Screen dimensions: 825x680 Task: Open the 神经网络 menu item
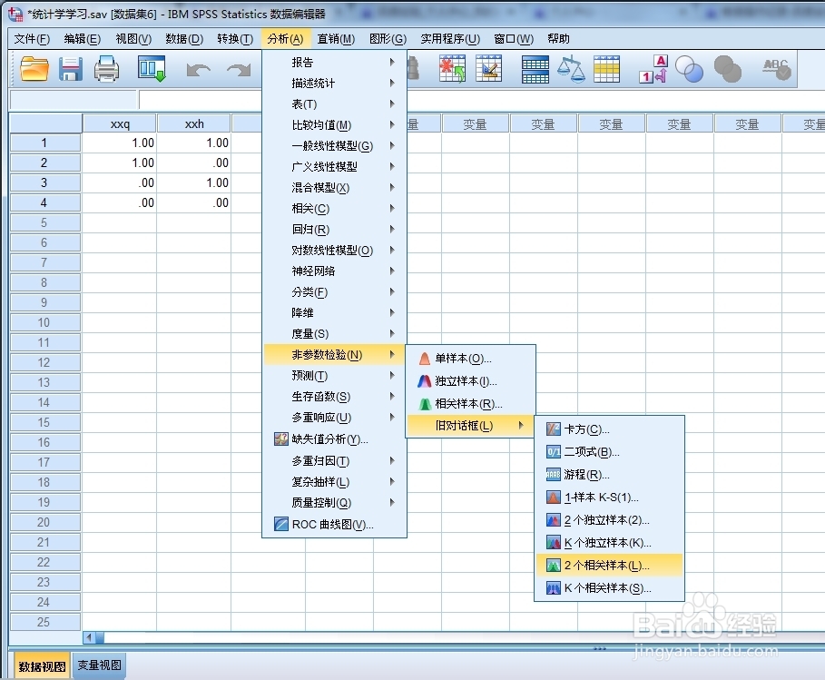[x=334, y=271]
